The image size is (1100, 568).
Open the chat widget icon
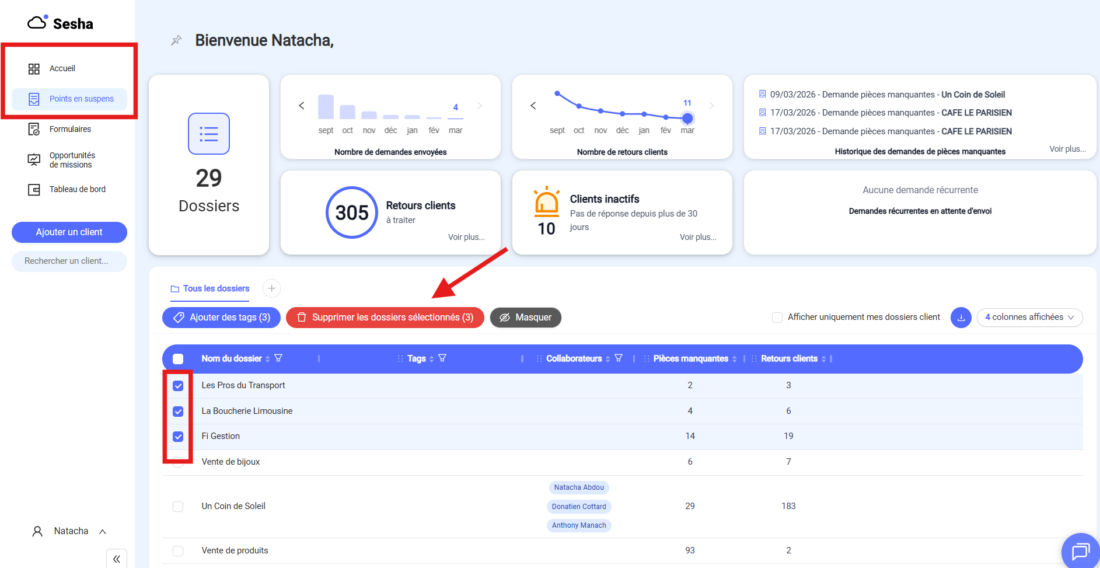[1080, 550]
